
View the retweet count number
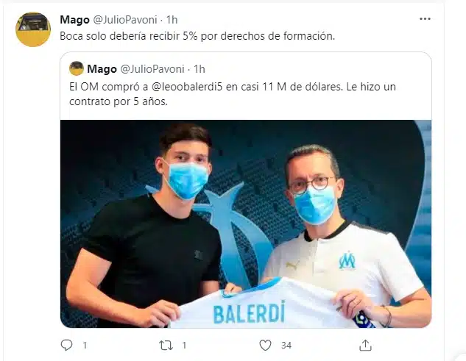pos(184,346)
